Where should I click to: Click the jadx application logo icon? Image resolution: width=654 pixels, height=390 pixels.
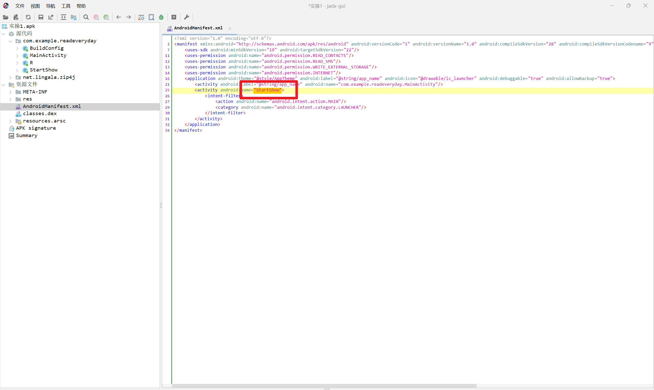click(x=6, y=6)
